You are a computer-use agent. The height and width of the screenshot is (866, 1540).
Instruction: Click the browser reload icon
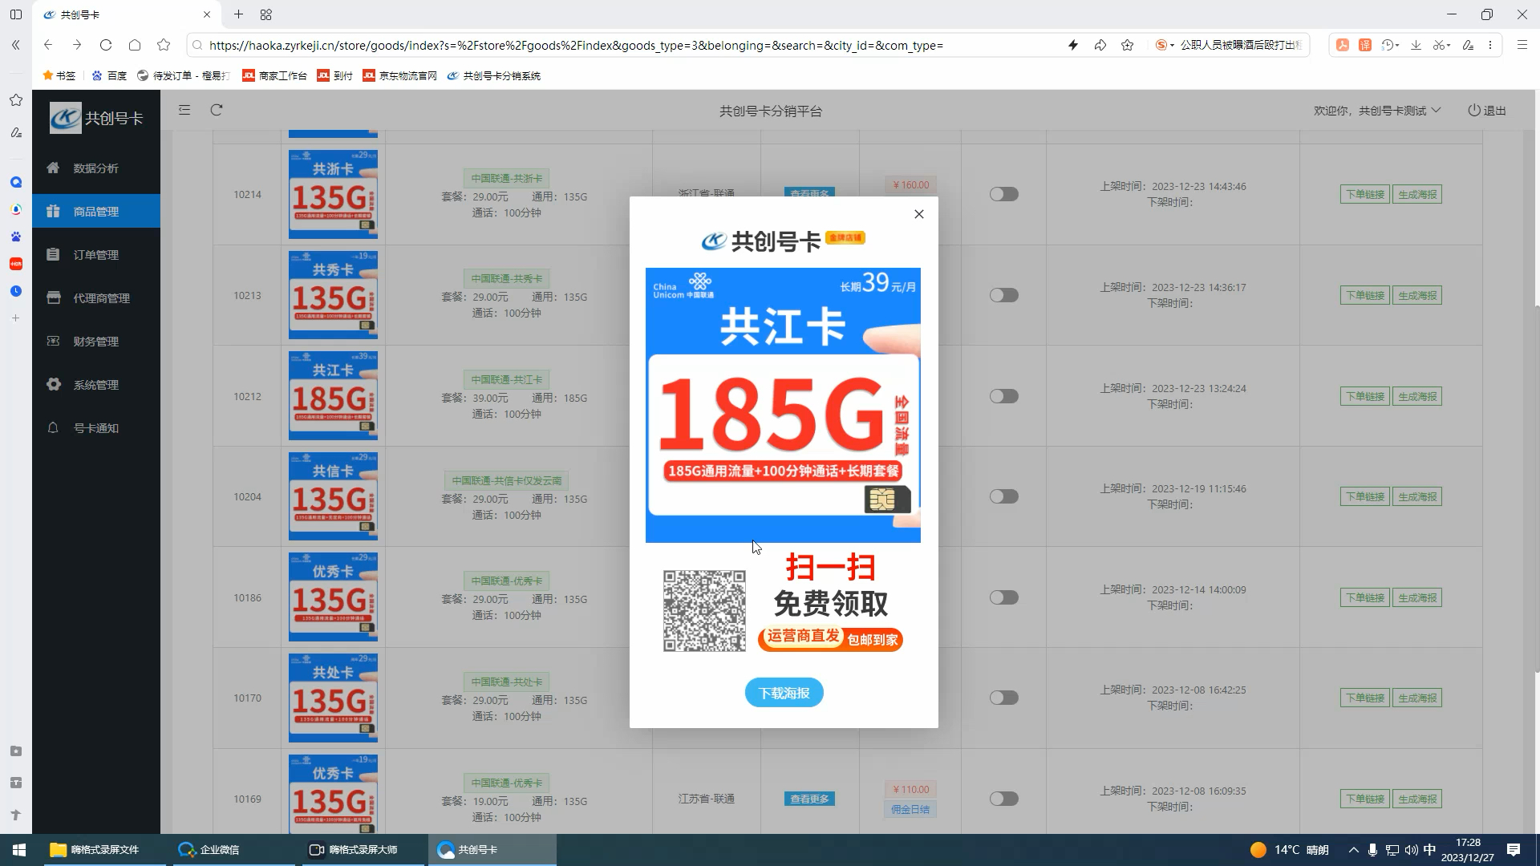point(106,45)
